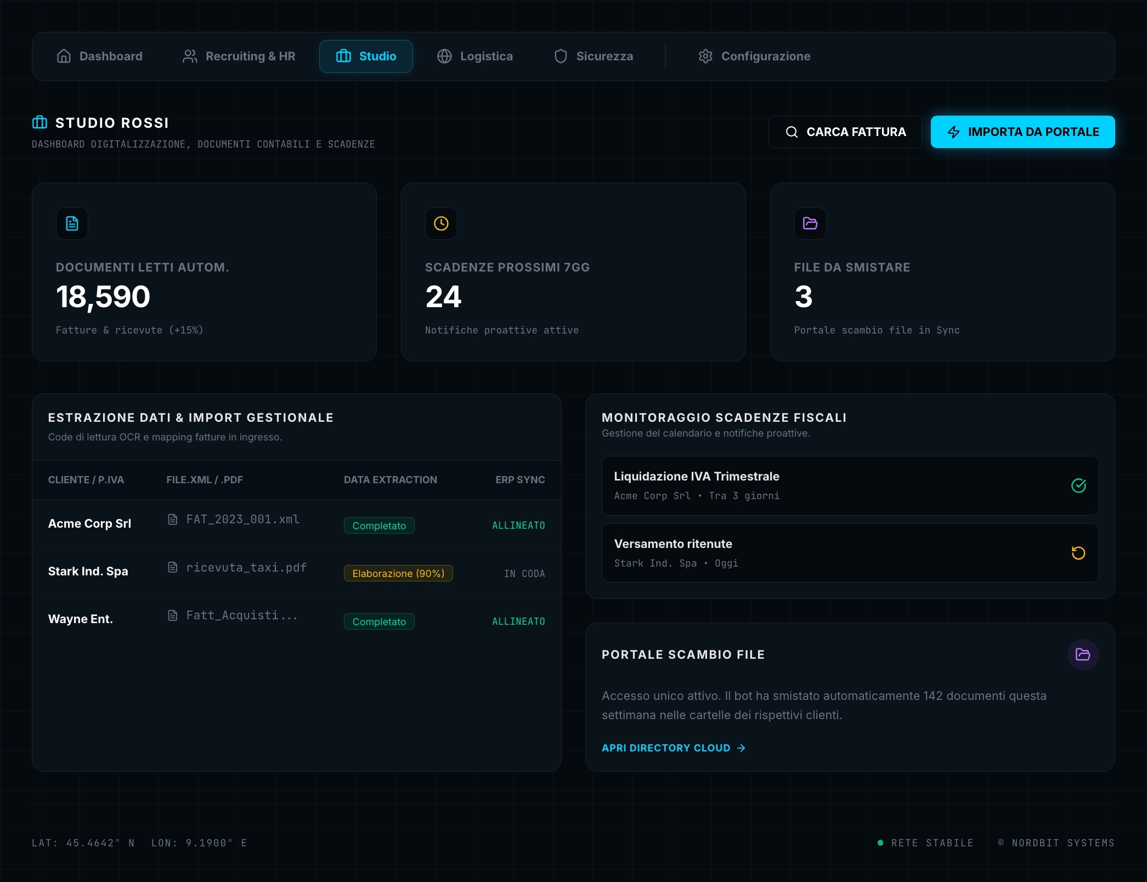Click the 18,590 documents value

coord(103,297)
